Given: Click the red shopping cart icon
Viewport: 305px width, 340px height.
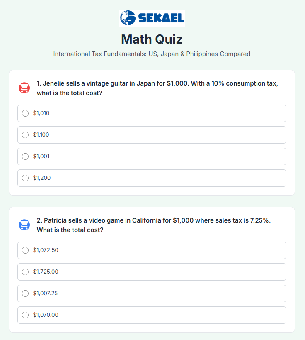Looking at the screenshot, I should (24, 88).
